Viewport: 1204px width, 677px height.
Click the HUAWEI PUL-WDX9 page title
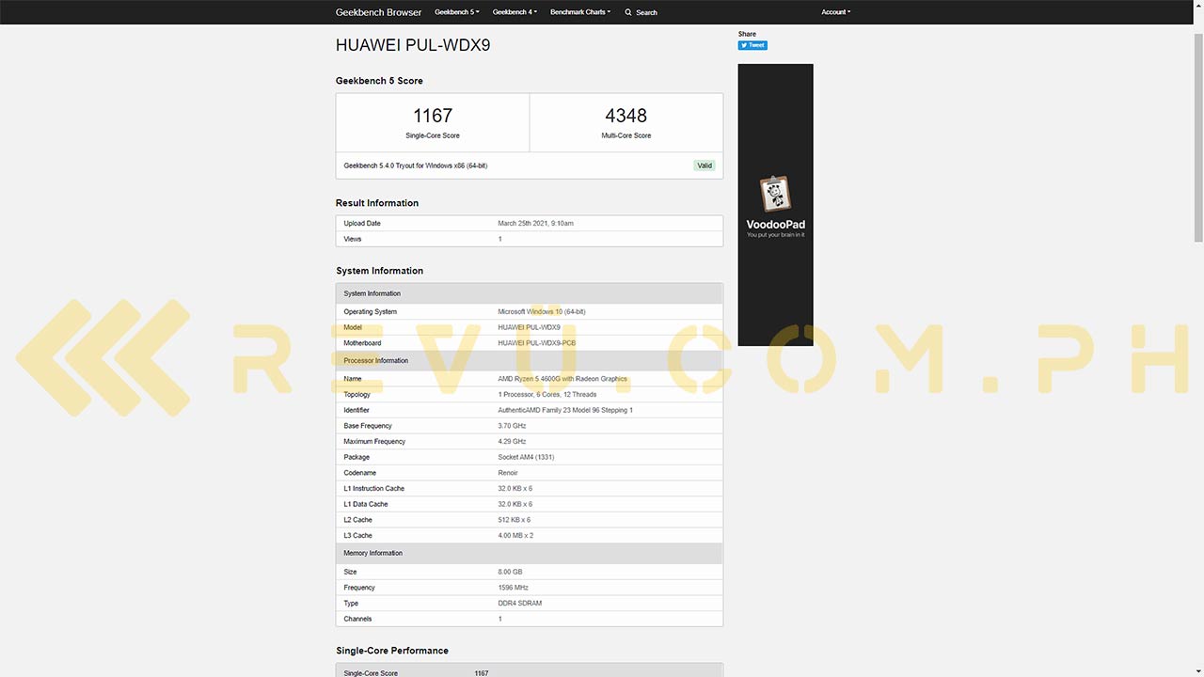tap(413, 45)
